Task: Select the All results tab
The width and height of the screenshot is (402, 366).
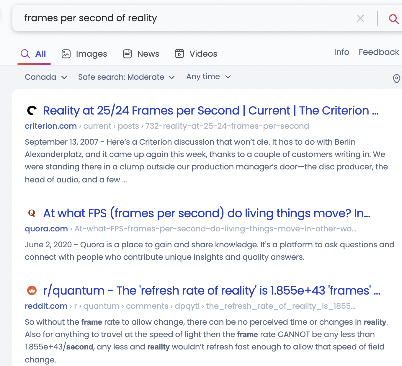Action: click(x=34, y=54)
